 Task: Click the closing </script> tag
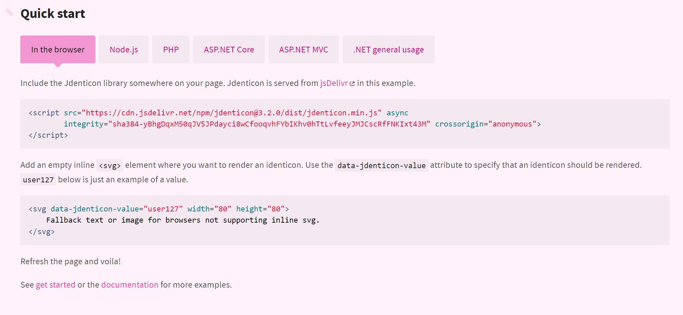tap(48, 135)
